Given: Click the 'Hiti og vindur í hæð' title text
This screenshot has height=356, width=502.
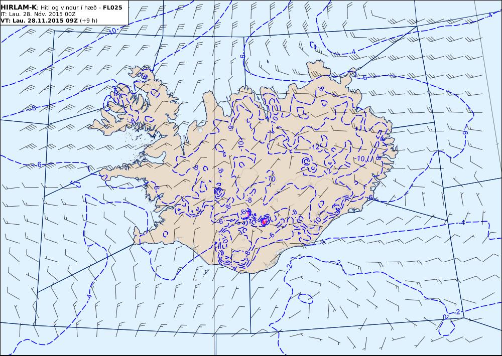Looking at the screenshot, I should click(69, 8).
